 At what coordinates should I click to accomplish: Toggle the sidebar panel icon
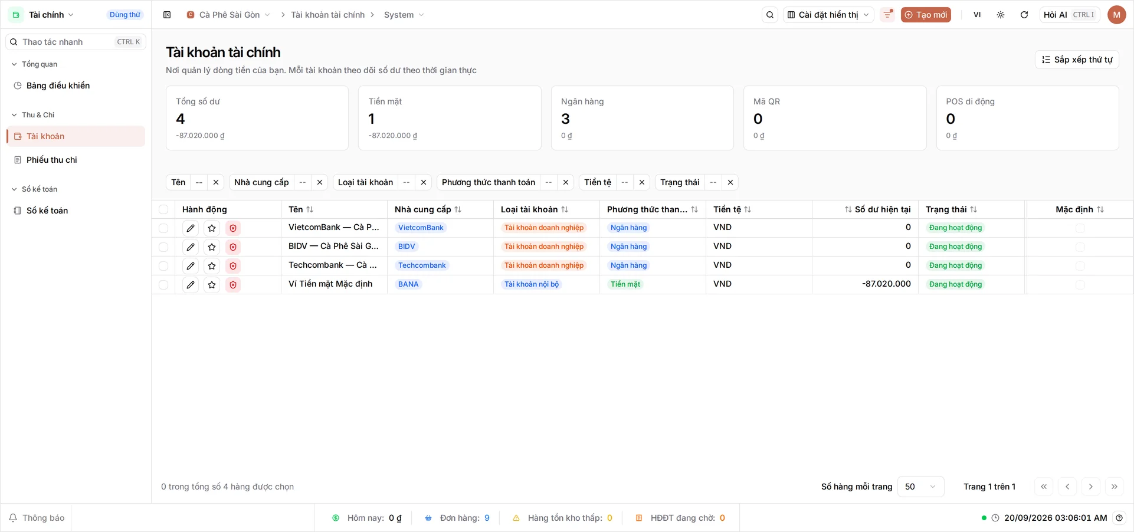click(x=167, y=15)
